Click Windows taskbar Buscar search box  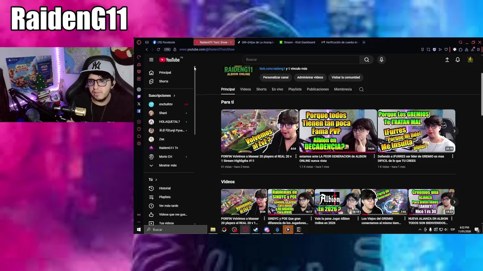click(175, 230)
